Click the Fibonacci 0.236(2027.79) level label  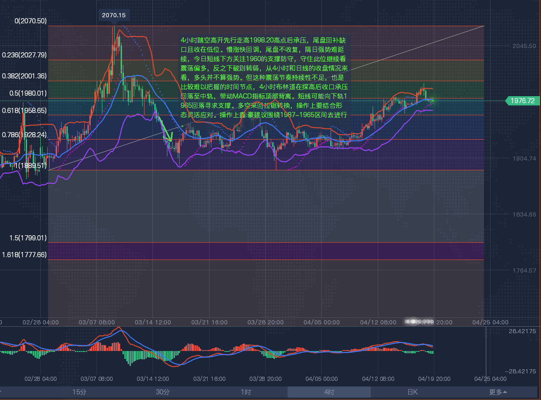24,55
